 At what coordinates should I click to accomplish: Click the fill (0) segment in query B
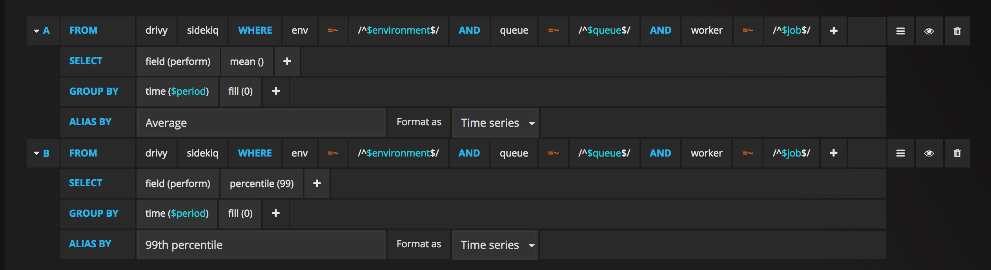coord(240,213)
